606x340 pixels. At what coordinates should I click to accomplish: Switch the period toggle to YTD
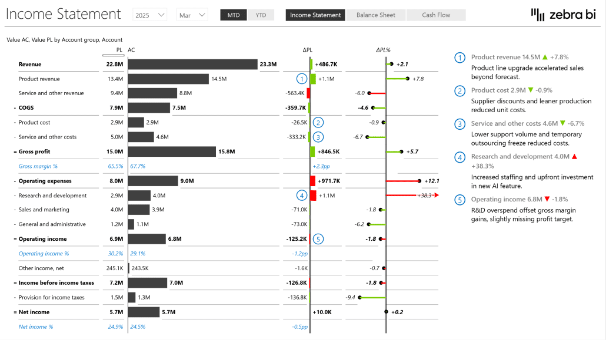click(261, 15)
